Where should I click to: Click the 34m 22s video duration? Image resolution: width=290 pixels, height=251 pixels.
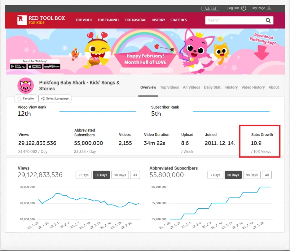[154, 143]
